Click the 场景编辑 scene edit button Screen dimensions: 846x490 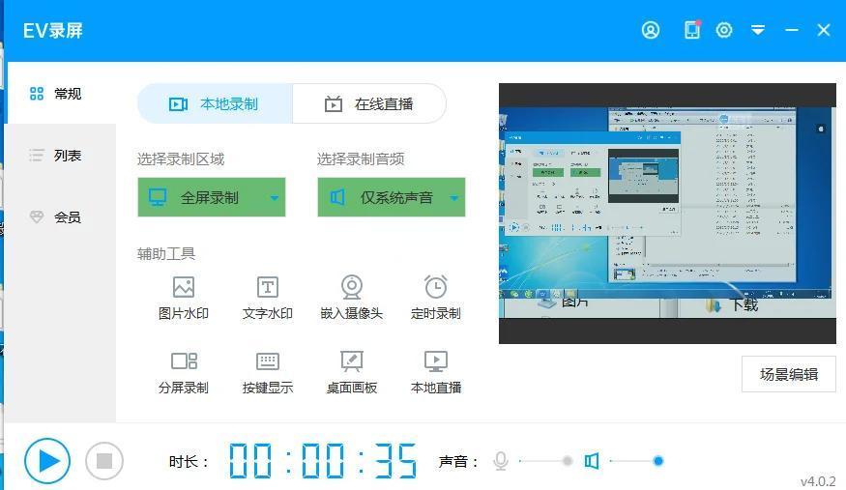tap(788, 375)
